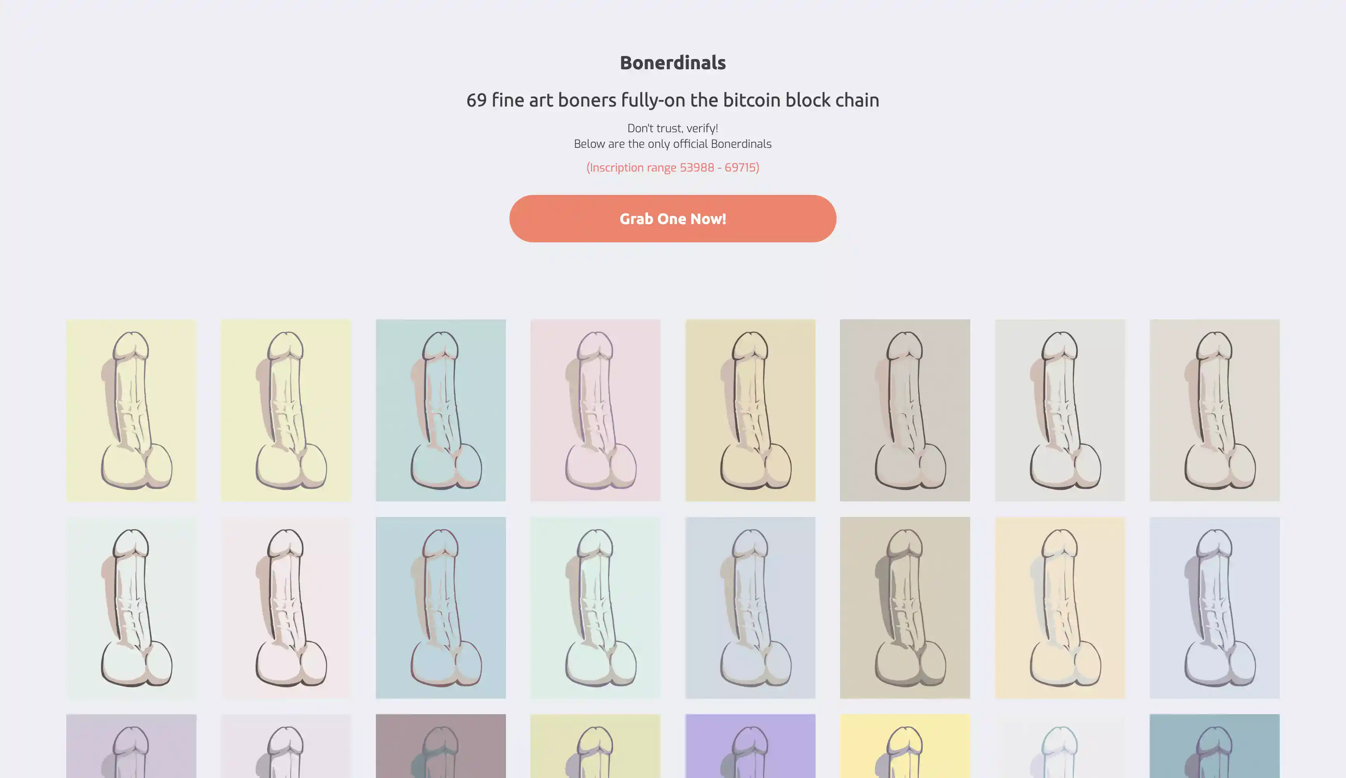Open the first-row gray-taupe background artwork
The width and height of the screenshot is (1346, 778).
(905, 410)
